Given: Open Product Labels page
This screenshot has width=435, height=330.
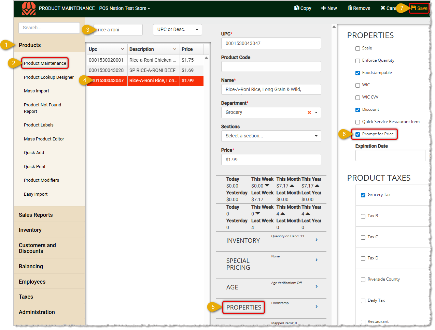Looking at the screenshot, I should click(39, 125).
